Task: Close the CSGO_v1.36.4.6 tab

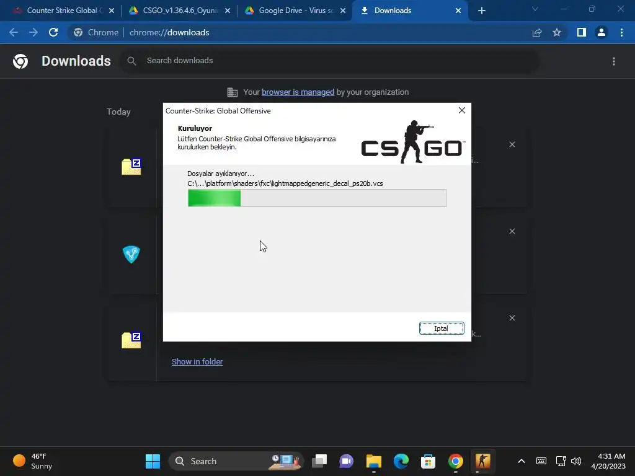Action: coord(228,11)
